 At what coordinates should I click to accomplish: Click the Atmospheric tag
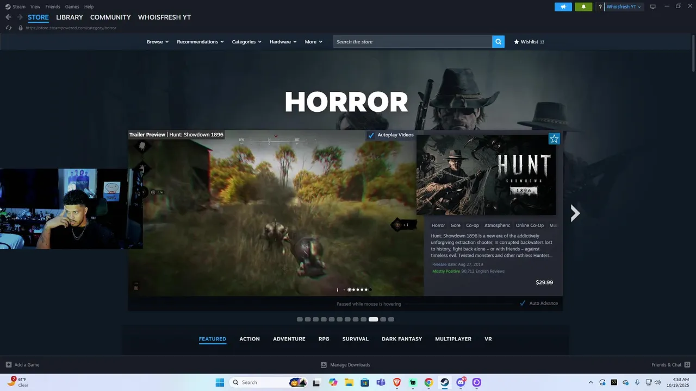point(498,225)
